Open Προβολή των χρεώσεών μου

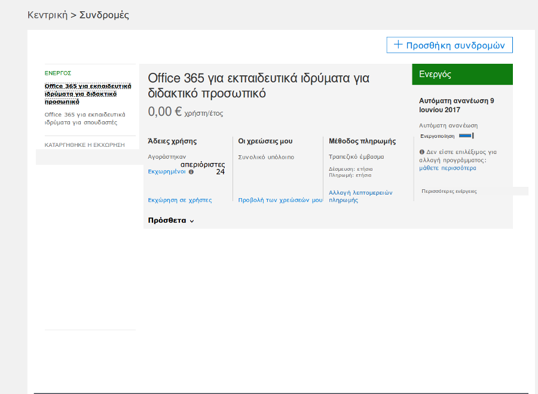(x=280, y=200)
